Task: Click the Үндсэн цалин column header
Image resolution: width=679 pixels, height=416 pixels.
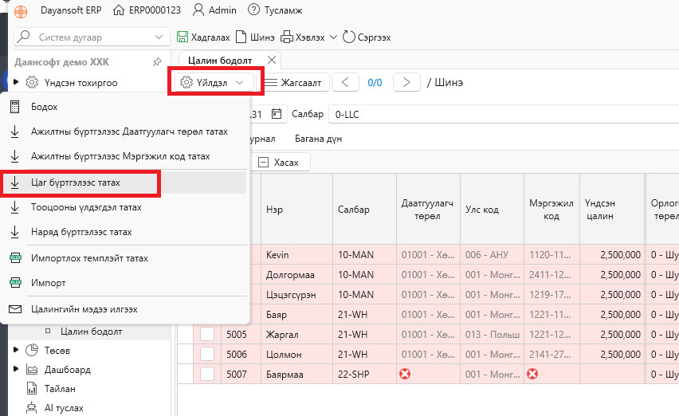Action: coord(612,209)
